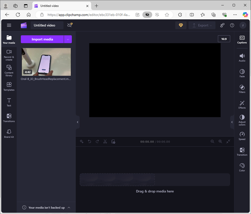This screenshot has height=214, width=251.
Task: Edit the Untitled video title field
Action: tap(47, 25)
